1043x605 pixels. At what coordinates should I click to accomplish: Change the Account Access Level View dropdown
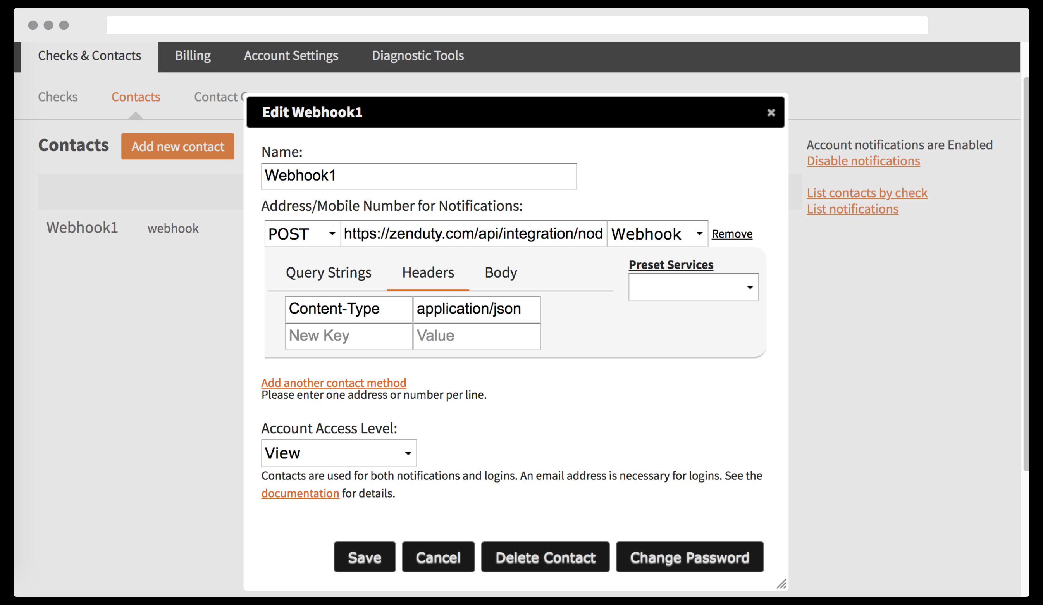point(338,453)
